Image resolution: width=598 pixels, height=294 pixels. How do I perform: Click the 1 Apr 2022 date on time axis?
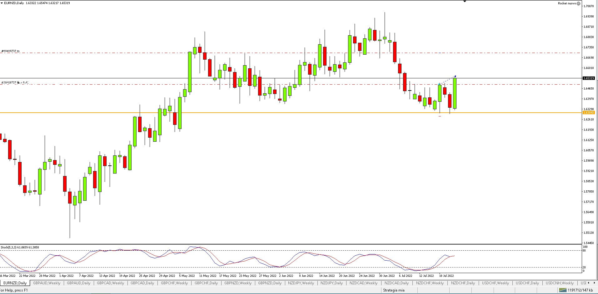(67, 276)
